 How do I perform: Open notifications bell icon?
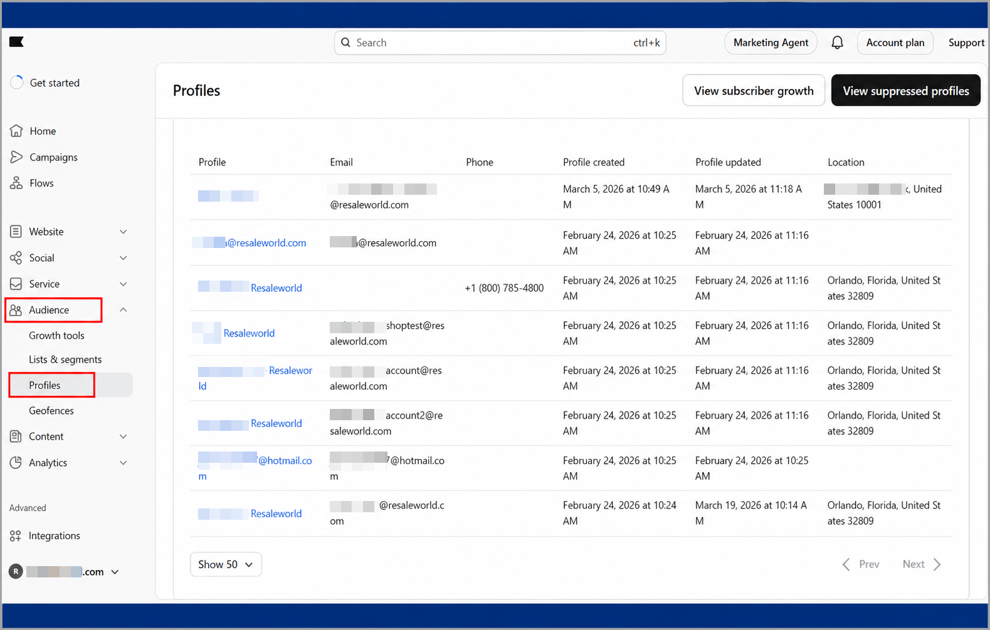(837, 43)
